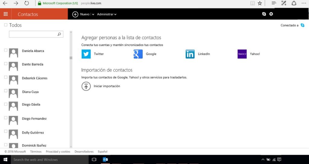This screenshot has height=164, width=309.
Task: Check the Todos select-all checkbox
Action: (x=6, y=25)
